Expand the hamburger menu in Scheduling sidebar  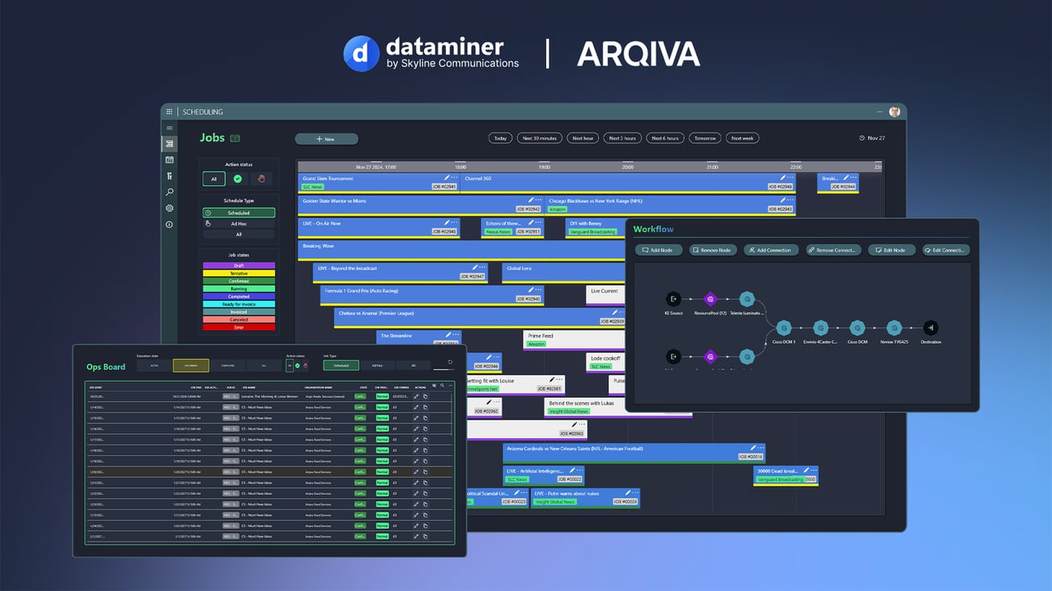pos(169,128)
